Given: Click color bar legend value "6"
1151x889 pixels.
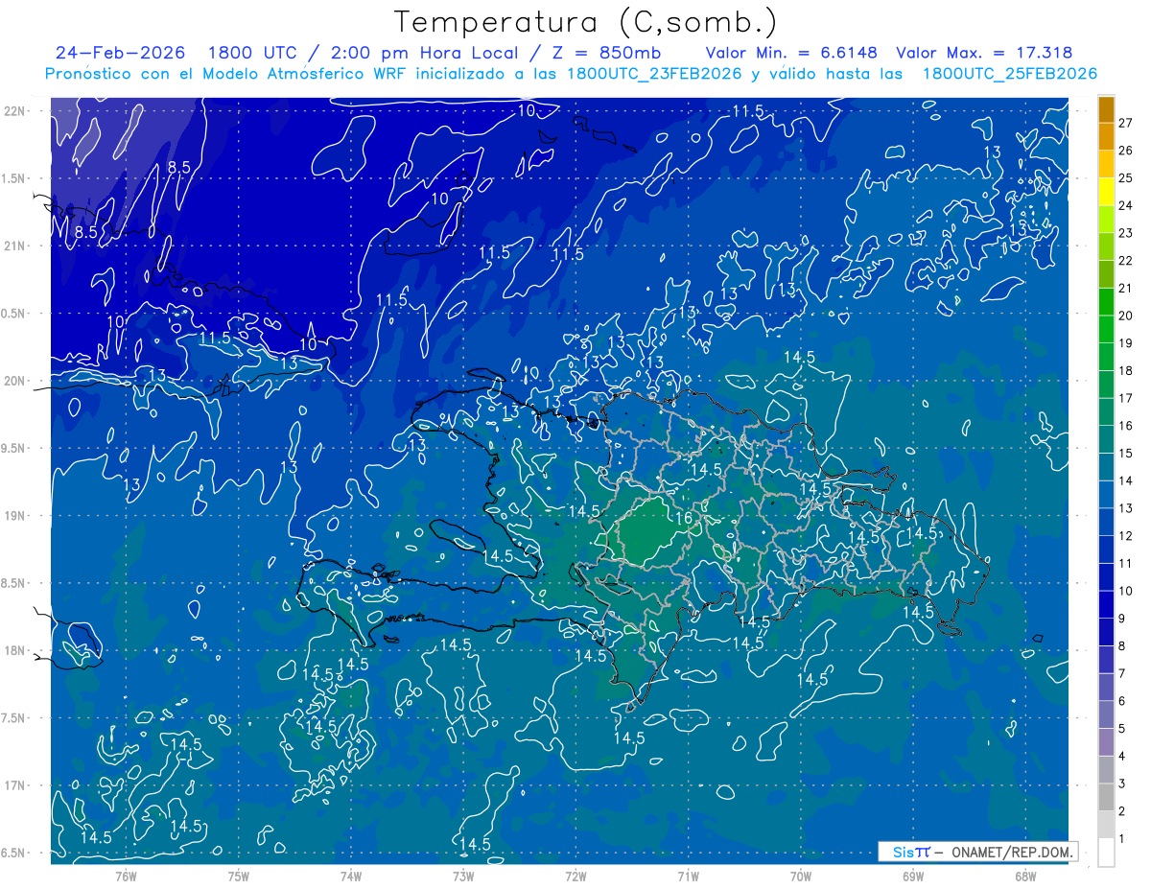Looking at the screenshot, I should point(1122,701).
